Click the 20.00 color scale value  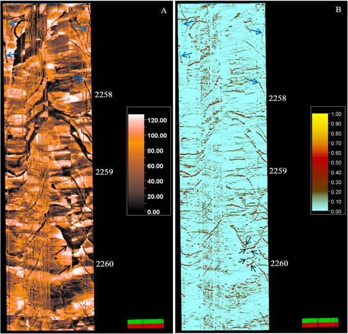point(155,197)
